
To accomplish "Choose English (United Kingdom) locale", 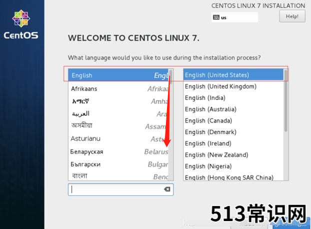I will (233, 86).
